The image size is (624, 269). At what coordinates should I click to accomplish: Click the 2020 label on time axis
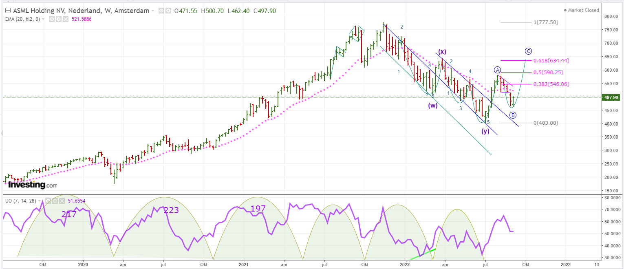click(83, 264)
